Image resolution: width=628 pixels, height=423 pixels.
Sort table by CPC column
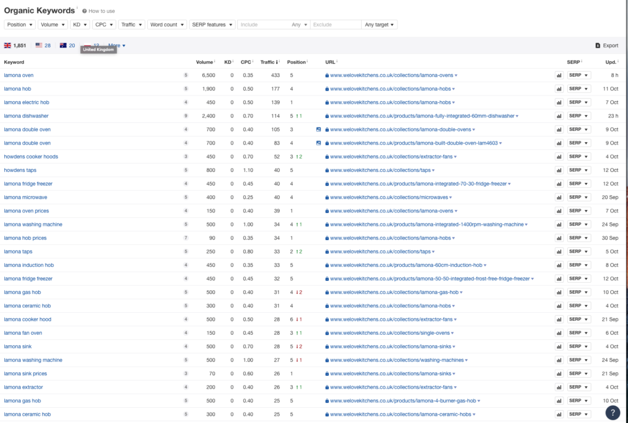pos(246,62)
